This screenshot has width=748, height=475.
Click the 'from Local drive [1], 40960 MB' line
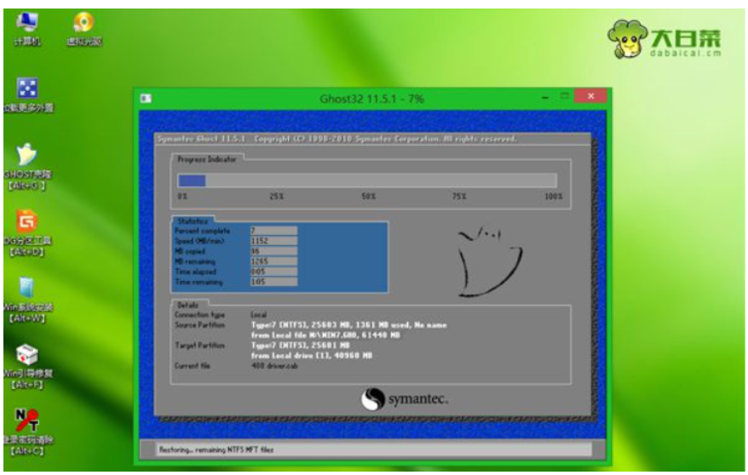[312, 356]
